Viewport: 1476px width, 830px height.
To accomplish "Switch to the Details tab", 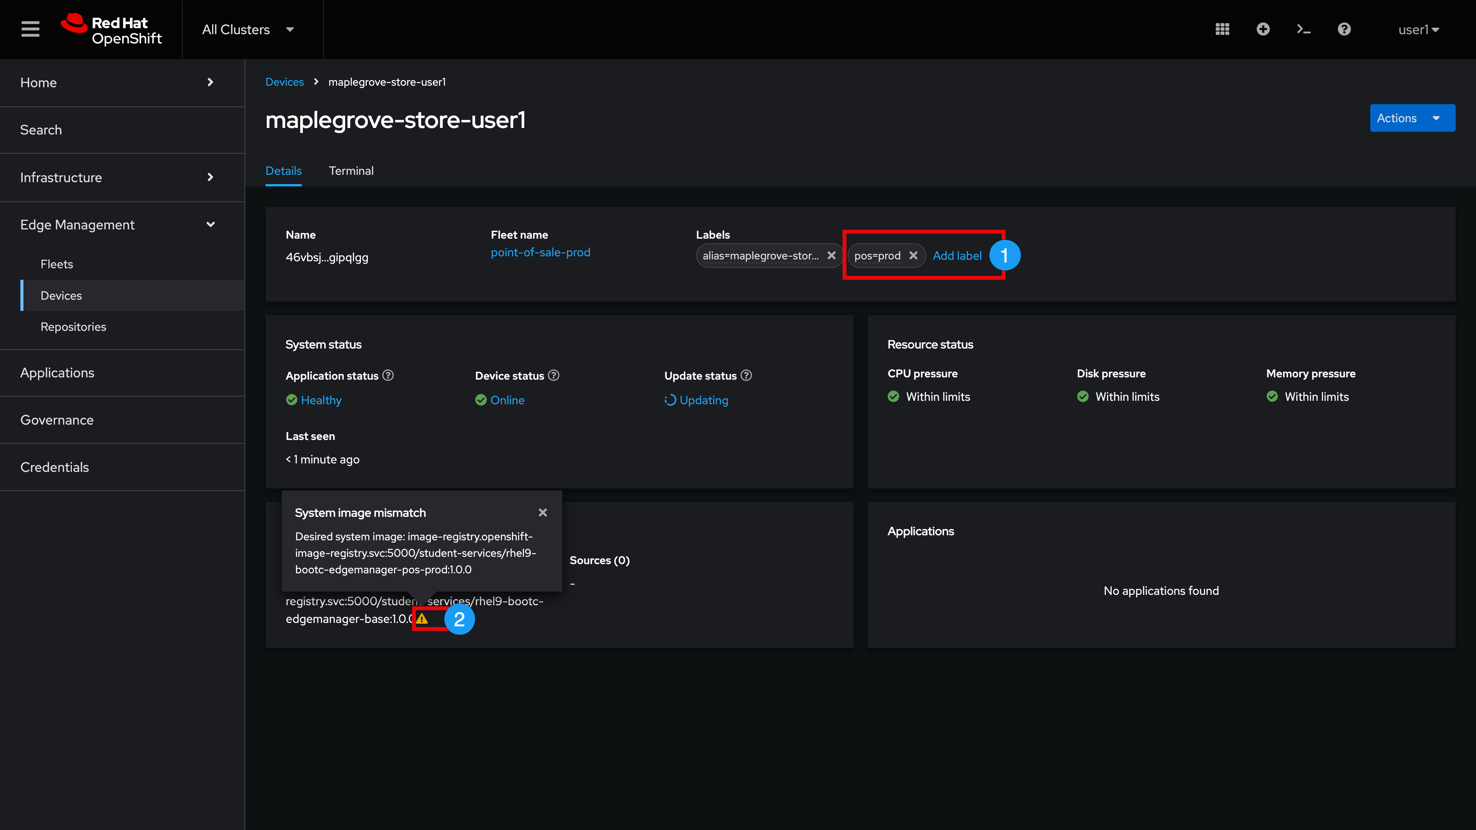I will pyautogui.click(x=283, y=171).
